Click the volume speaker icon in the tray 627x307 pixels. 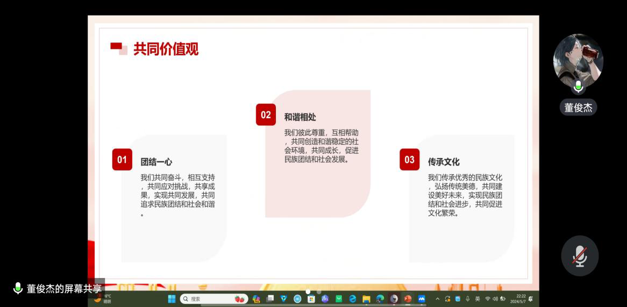tap(495, 299)
